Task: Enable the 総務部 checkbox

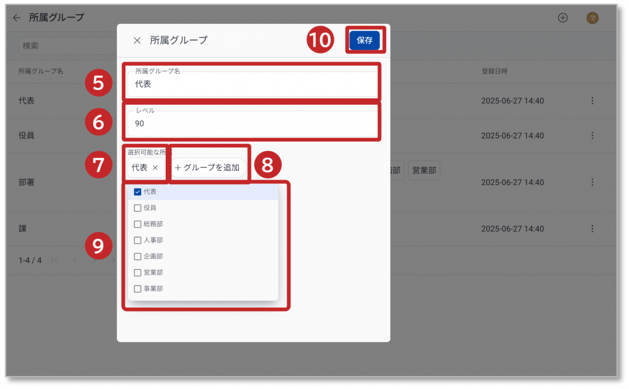Action: 138,224
